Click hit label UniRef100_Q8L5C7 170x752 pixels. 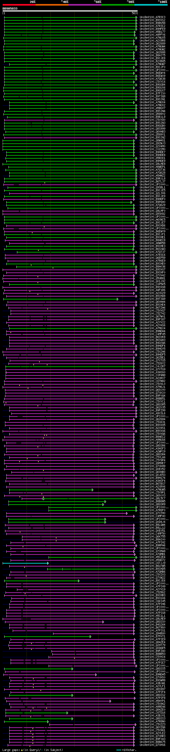point(152,499)
